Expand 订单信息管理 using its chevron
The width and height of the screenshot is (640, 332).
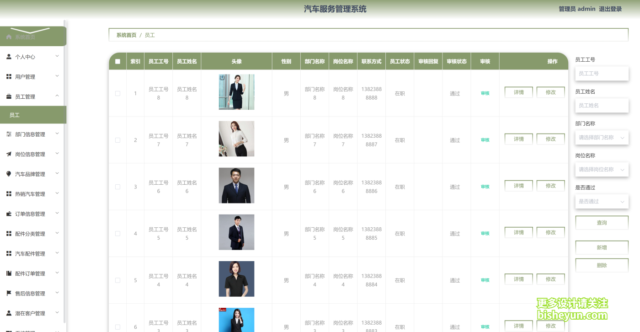click(57, 213)
